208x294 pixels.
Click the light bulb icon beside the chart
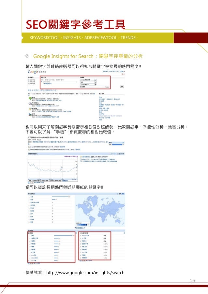point(81,157)
